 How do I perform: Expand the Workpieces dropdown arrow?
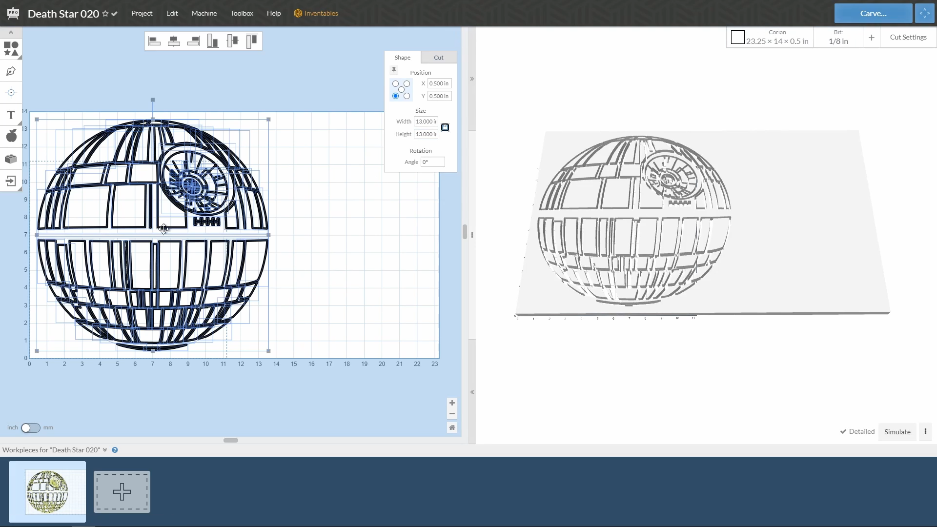coord(105,450)
